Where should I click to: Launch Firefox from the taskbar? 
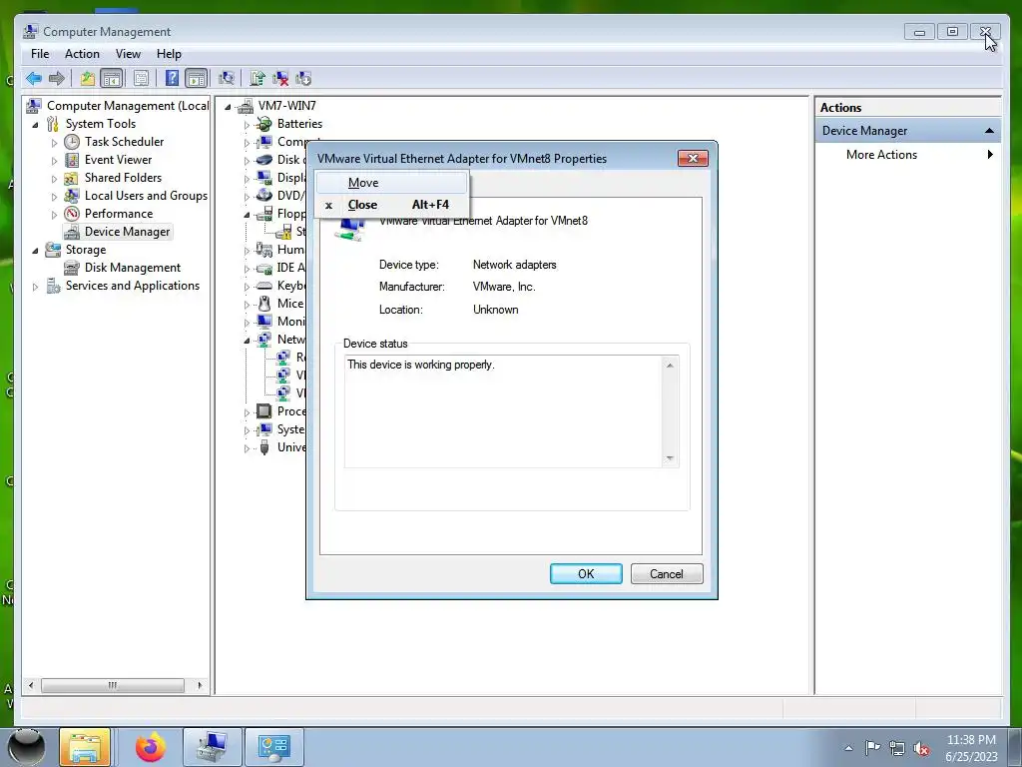151,747
